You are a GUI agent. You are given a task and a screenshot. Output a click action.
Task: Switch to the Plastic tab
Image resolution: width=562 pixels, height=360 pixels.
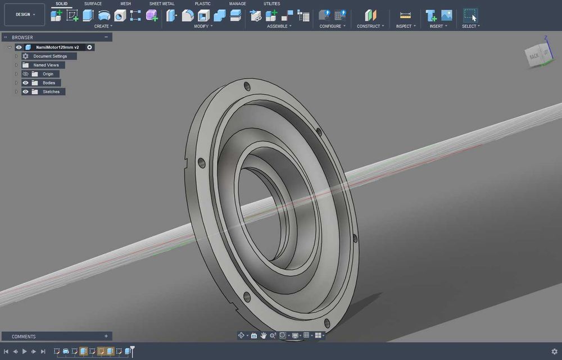coord(202,3)
